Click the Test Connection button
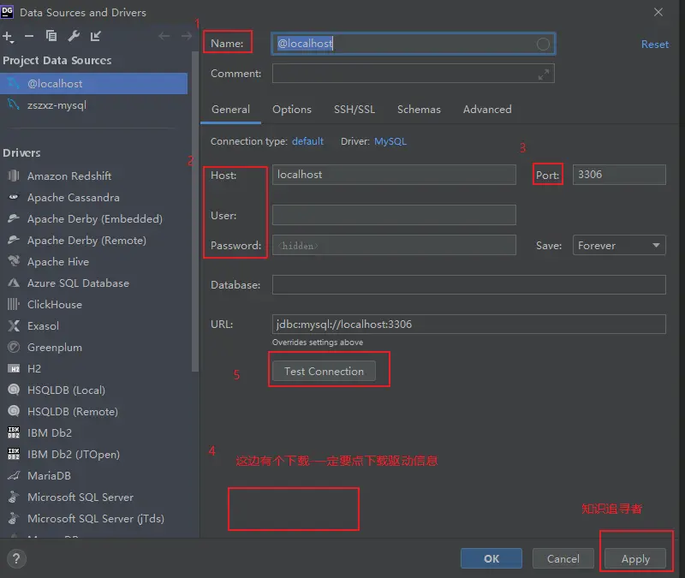This screenshot has width=685, height=578. click(x=324, y=372)
